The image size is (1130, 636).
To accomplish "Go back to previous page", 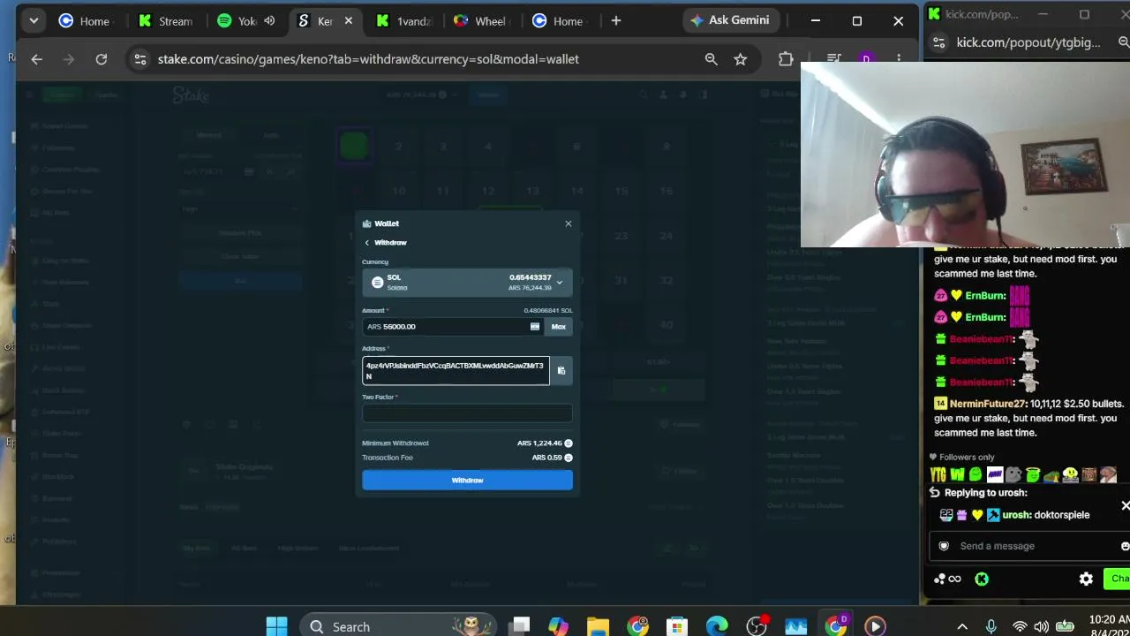I will point(36,59).
